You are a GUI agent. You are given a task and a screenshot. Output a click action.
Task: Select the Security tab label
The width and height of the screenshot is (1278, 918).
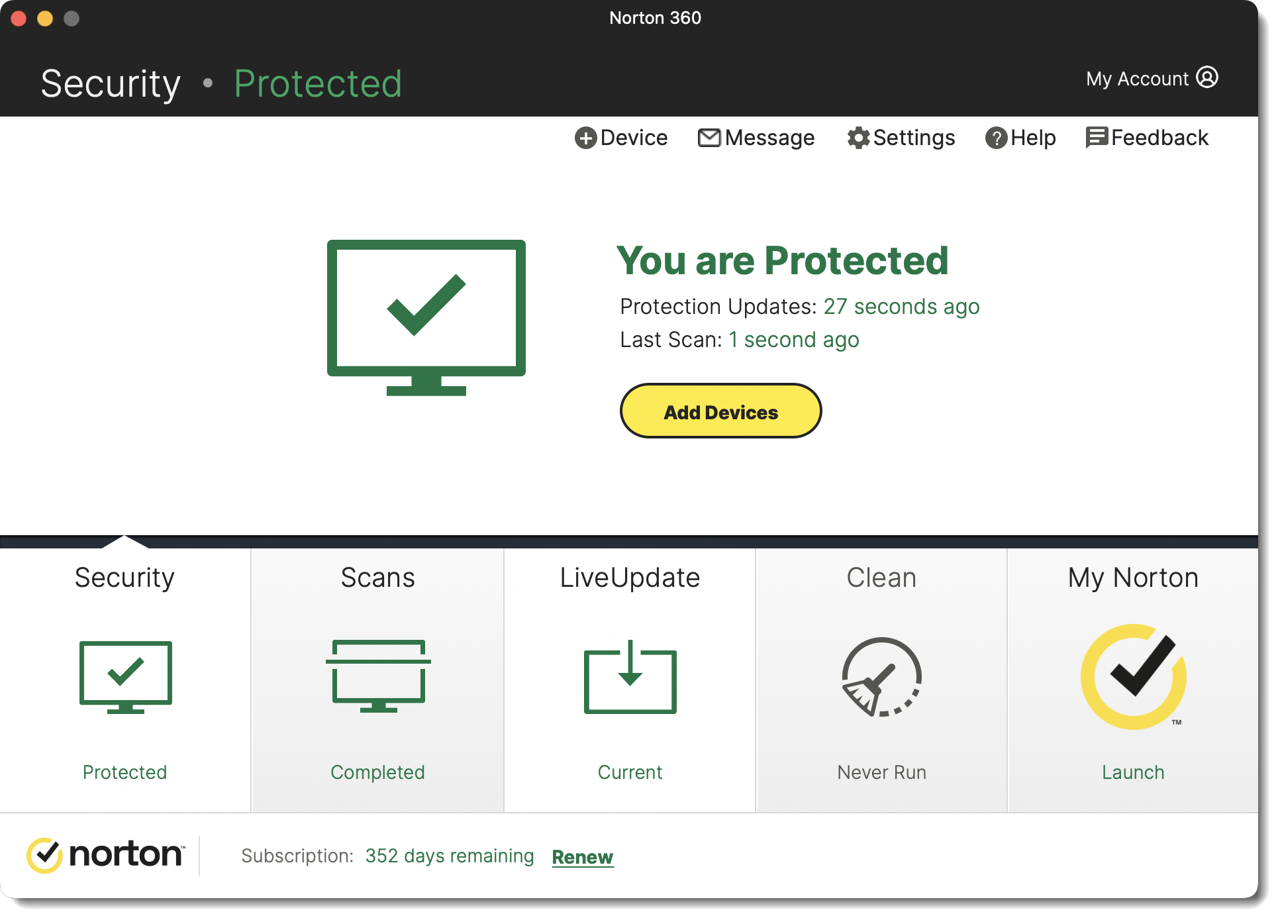(124, 578)
